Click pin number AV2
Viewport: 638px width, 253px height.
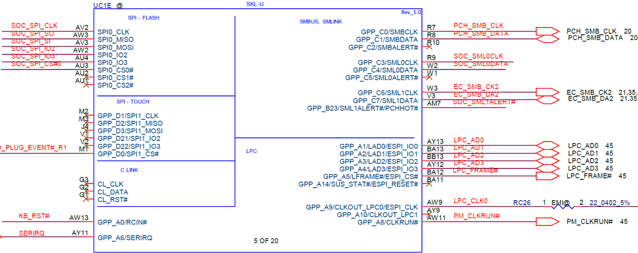[x=82, y=27]
